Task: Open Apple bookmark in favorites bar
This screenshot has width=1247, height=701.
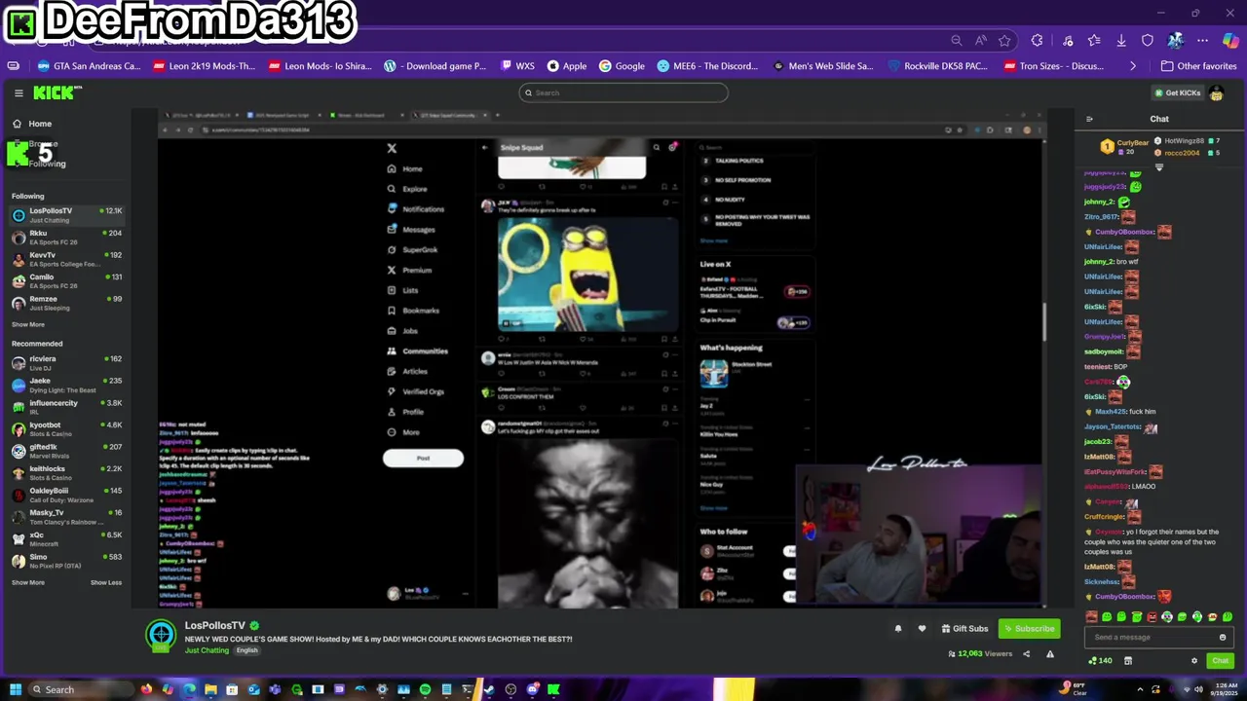Action: (x=567, y=66)
